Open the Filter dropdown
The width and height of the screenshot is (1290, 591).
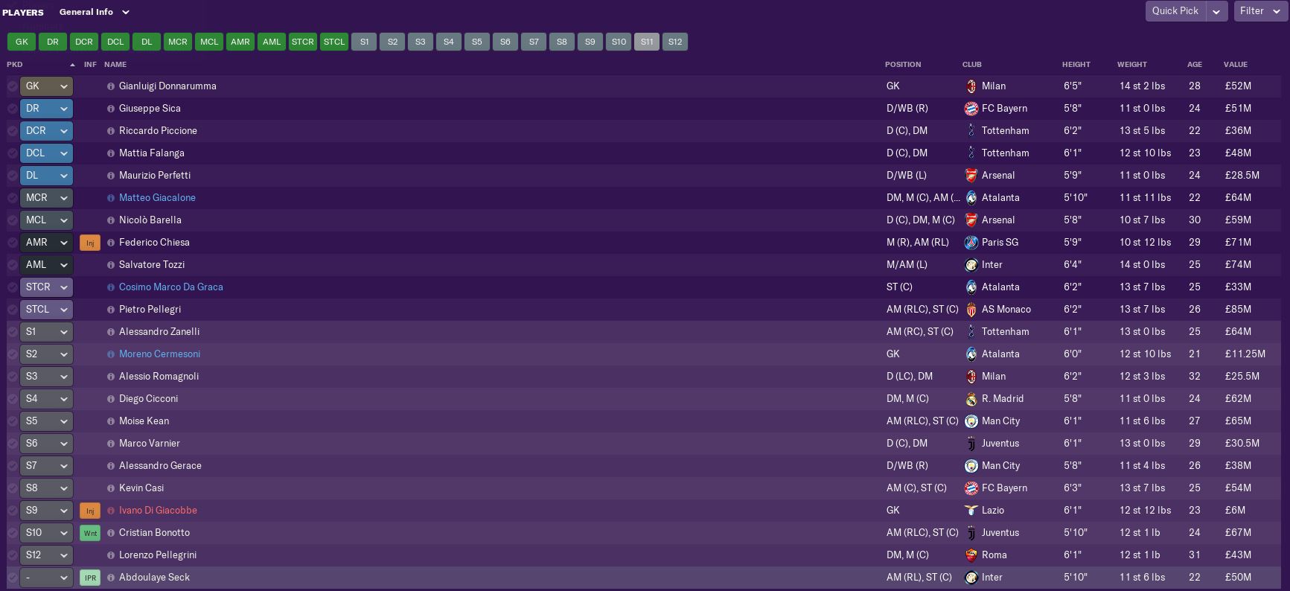point(1259,11)
